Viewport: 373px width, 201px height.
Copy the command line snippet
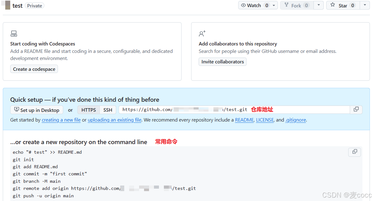[x=355, y=152]
